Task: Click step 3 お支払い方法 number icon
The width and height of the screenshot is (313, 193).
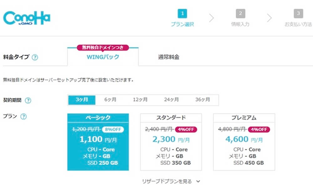Action: click(298, 13)
